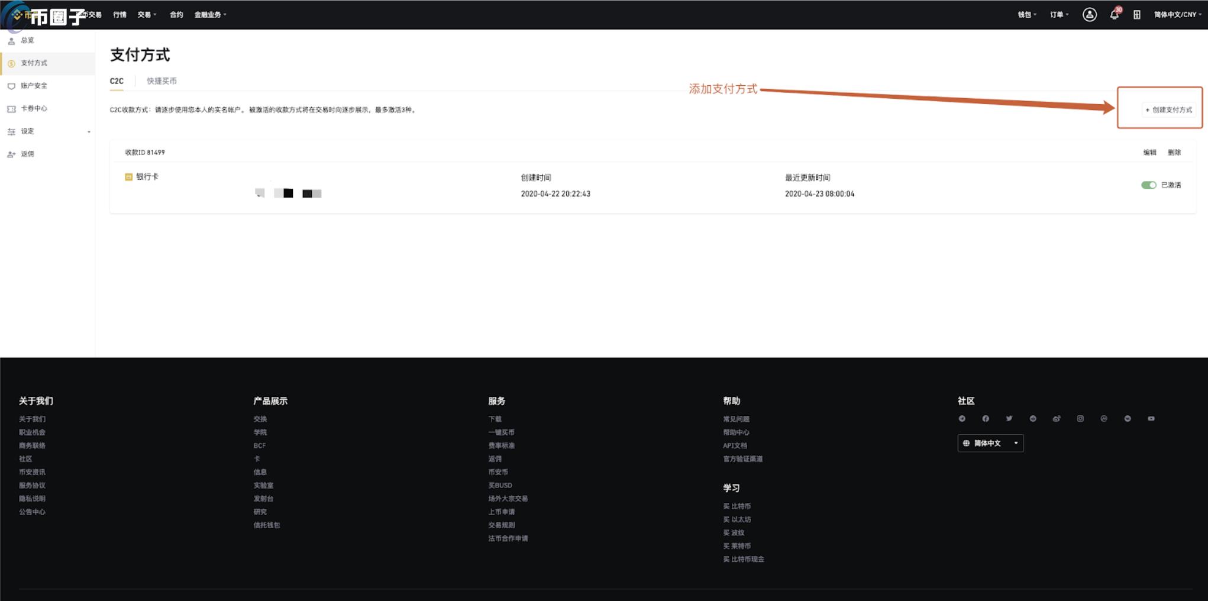Click the 创建支付方式 button
The height and width of the screenshot is (601, 1208).
pyautogui.click(x=1169, y=109)
